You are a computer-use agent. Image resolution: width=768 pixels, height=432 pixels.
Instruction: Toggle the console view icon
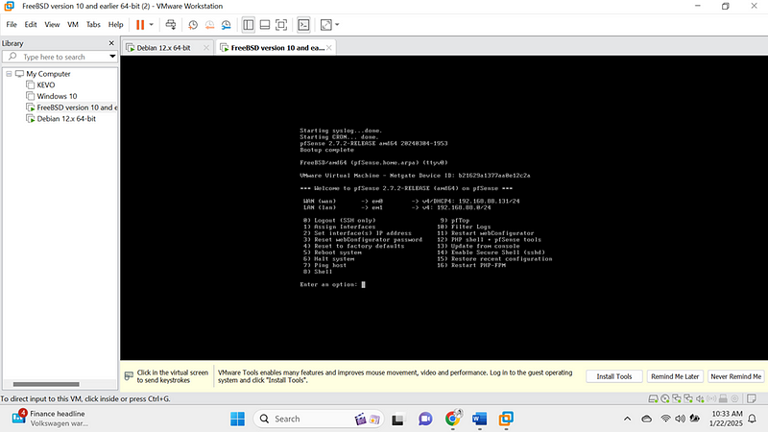[x=303, y=25]
